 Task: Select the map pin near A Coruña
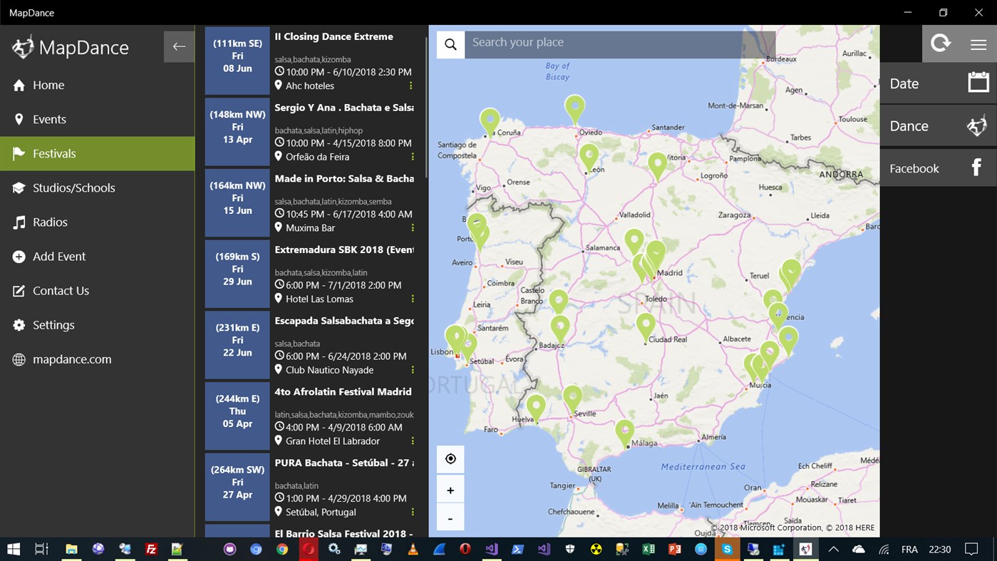490,122
